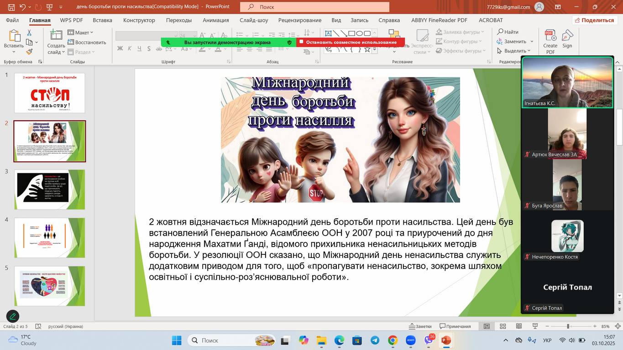
Task: Click the annotation pencil circle icon
Action: tap(13, 316)
